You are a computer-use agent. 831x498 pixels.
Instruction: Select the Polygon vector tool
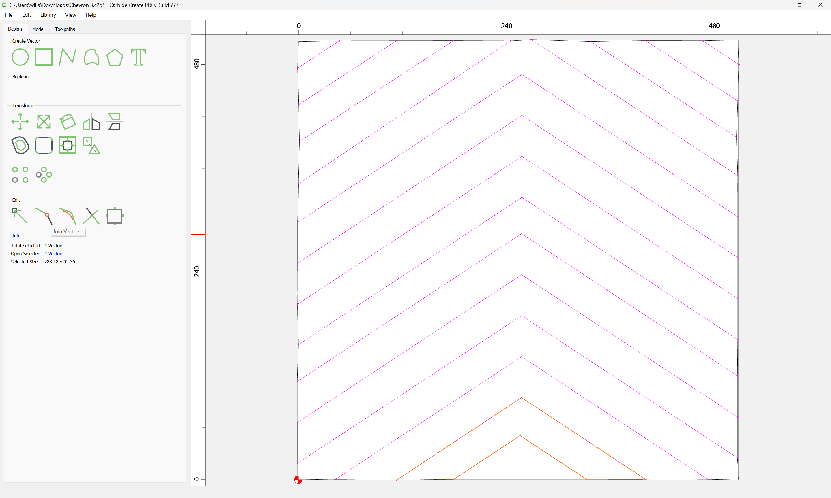click(115, 57)
